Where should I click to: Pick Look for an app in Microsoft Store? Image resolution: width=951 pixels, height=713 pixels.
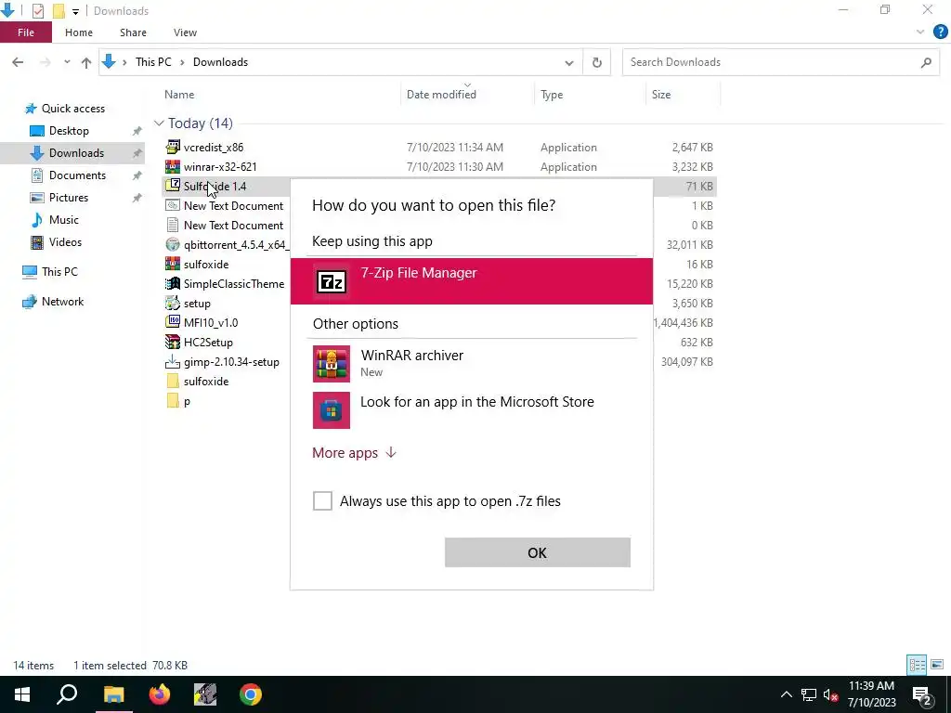pyautogui.click(x=471, y=409)
